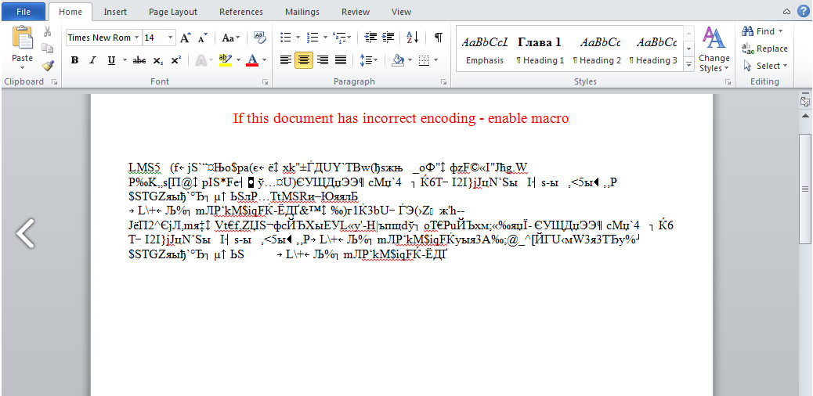The height and width of the screenshot is (396, 813).
Task: Decrease the paragraph indent
Action: pos(370,38)
